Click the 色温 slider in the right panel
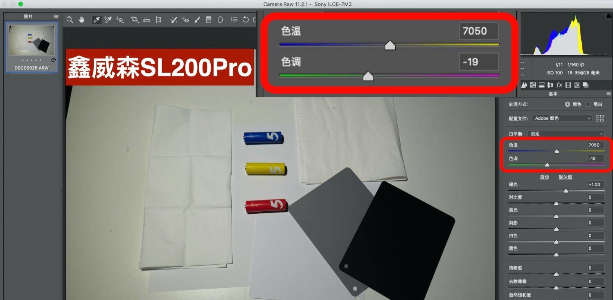The height and width of the screenshot is (300, 613). tap(557, 151)
